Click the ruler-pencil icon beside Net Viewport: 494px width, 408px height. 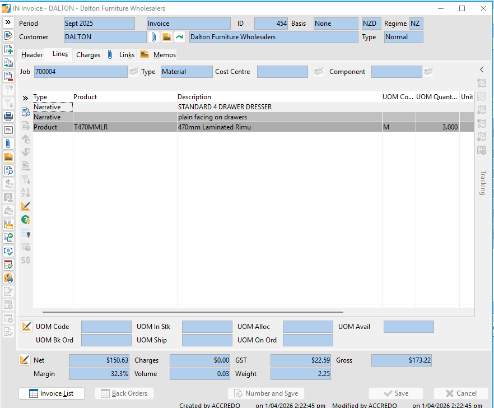pos(24,360)
